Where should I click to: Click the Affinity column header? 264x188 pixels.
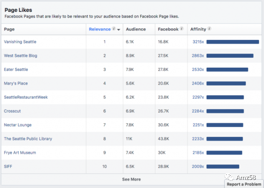(198, 29)
